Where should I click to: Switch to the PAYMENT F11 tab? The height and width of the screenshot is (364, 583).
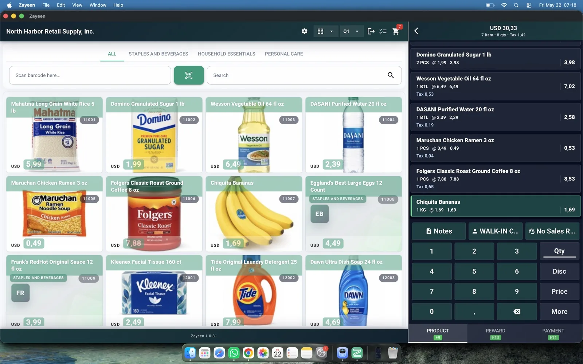(x=553, y=334)
